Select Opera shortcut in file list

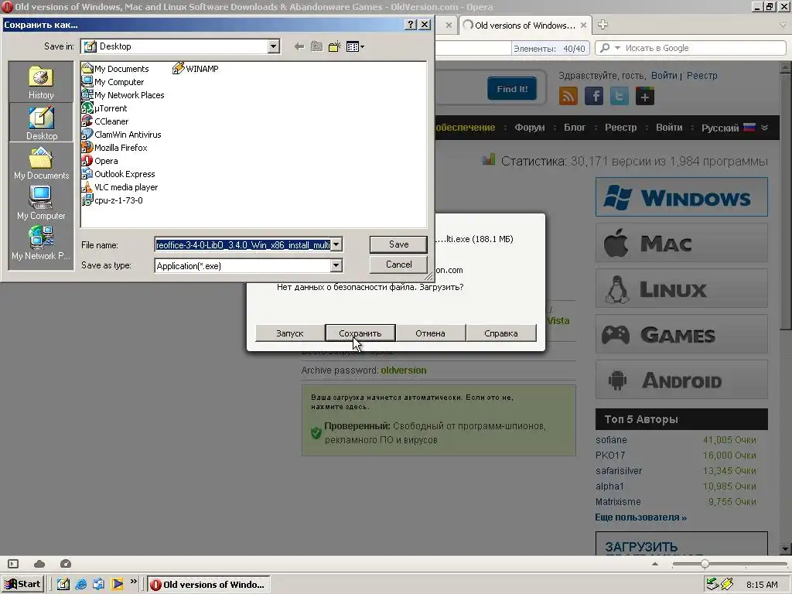[x=100, y=161]
